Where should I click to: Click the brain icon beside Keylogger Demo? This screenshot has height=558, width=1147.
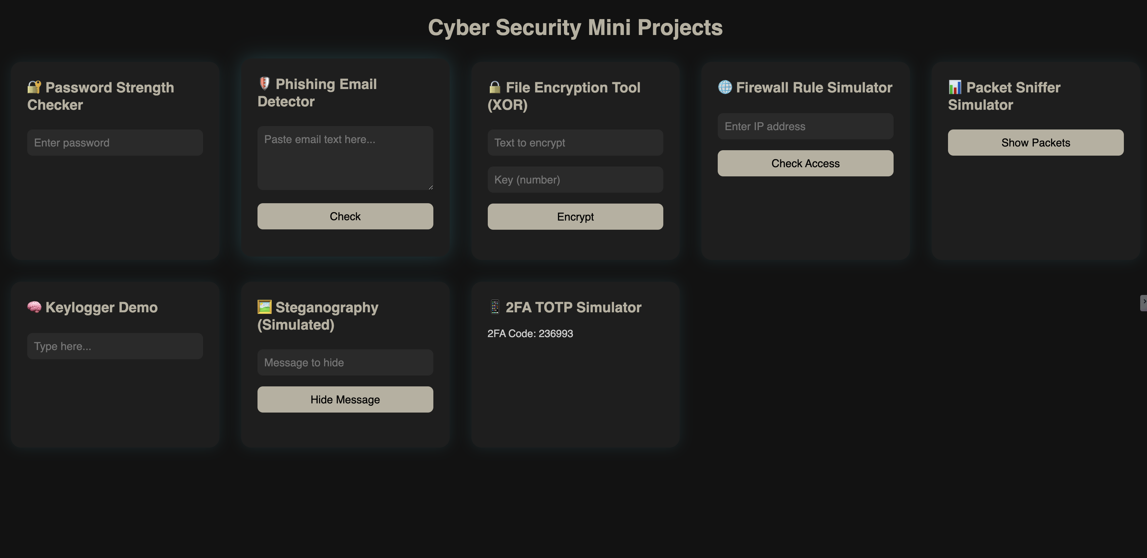(34, 307)
